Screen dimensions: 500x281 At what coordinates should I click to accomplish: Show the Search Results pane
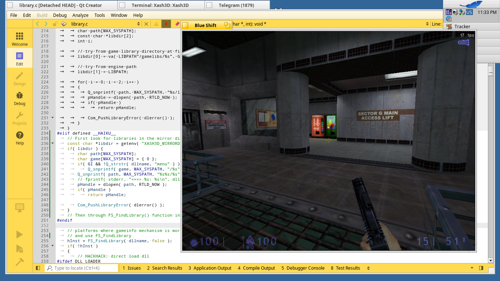[x=164, y=268]
